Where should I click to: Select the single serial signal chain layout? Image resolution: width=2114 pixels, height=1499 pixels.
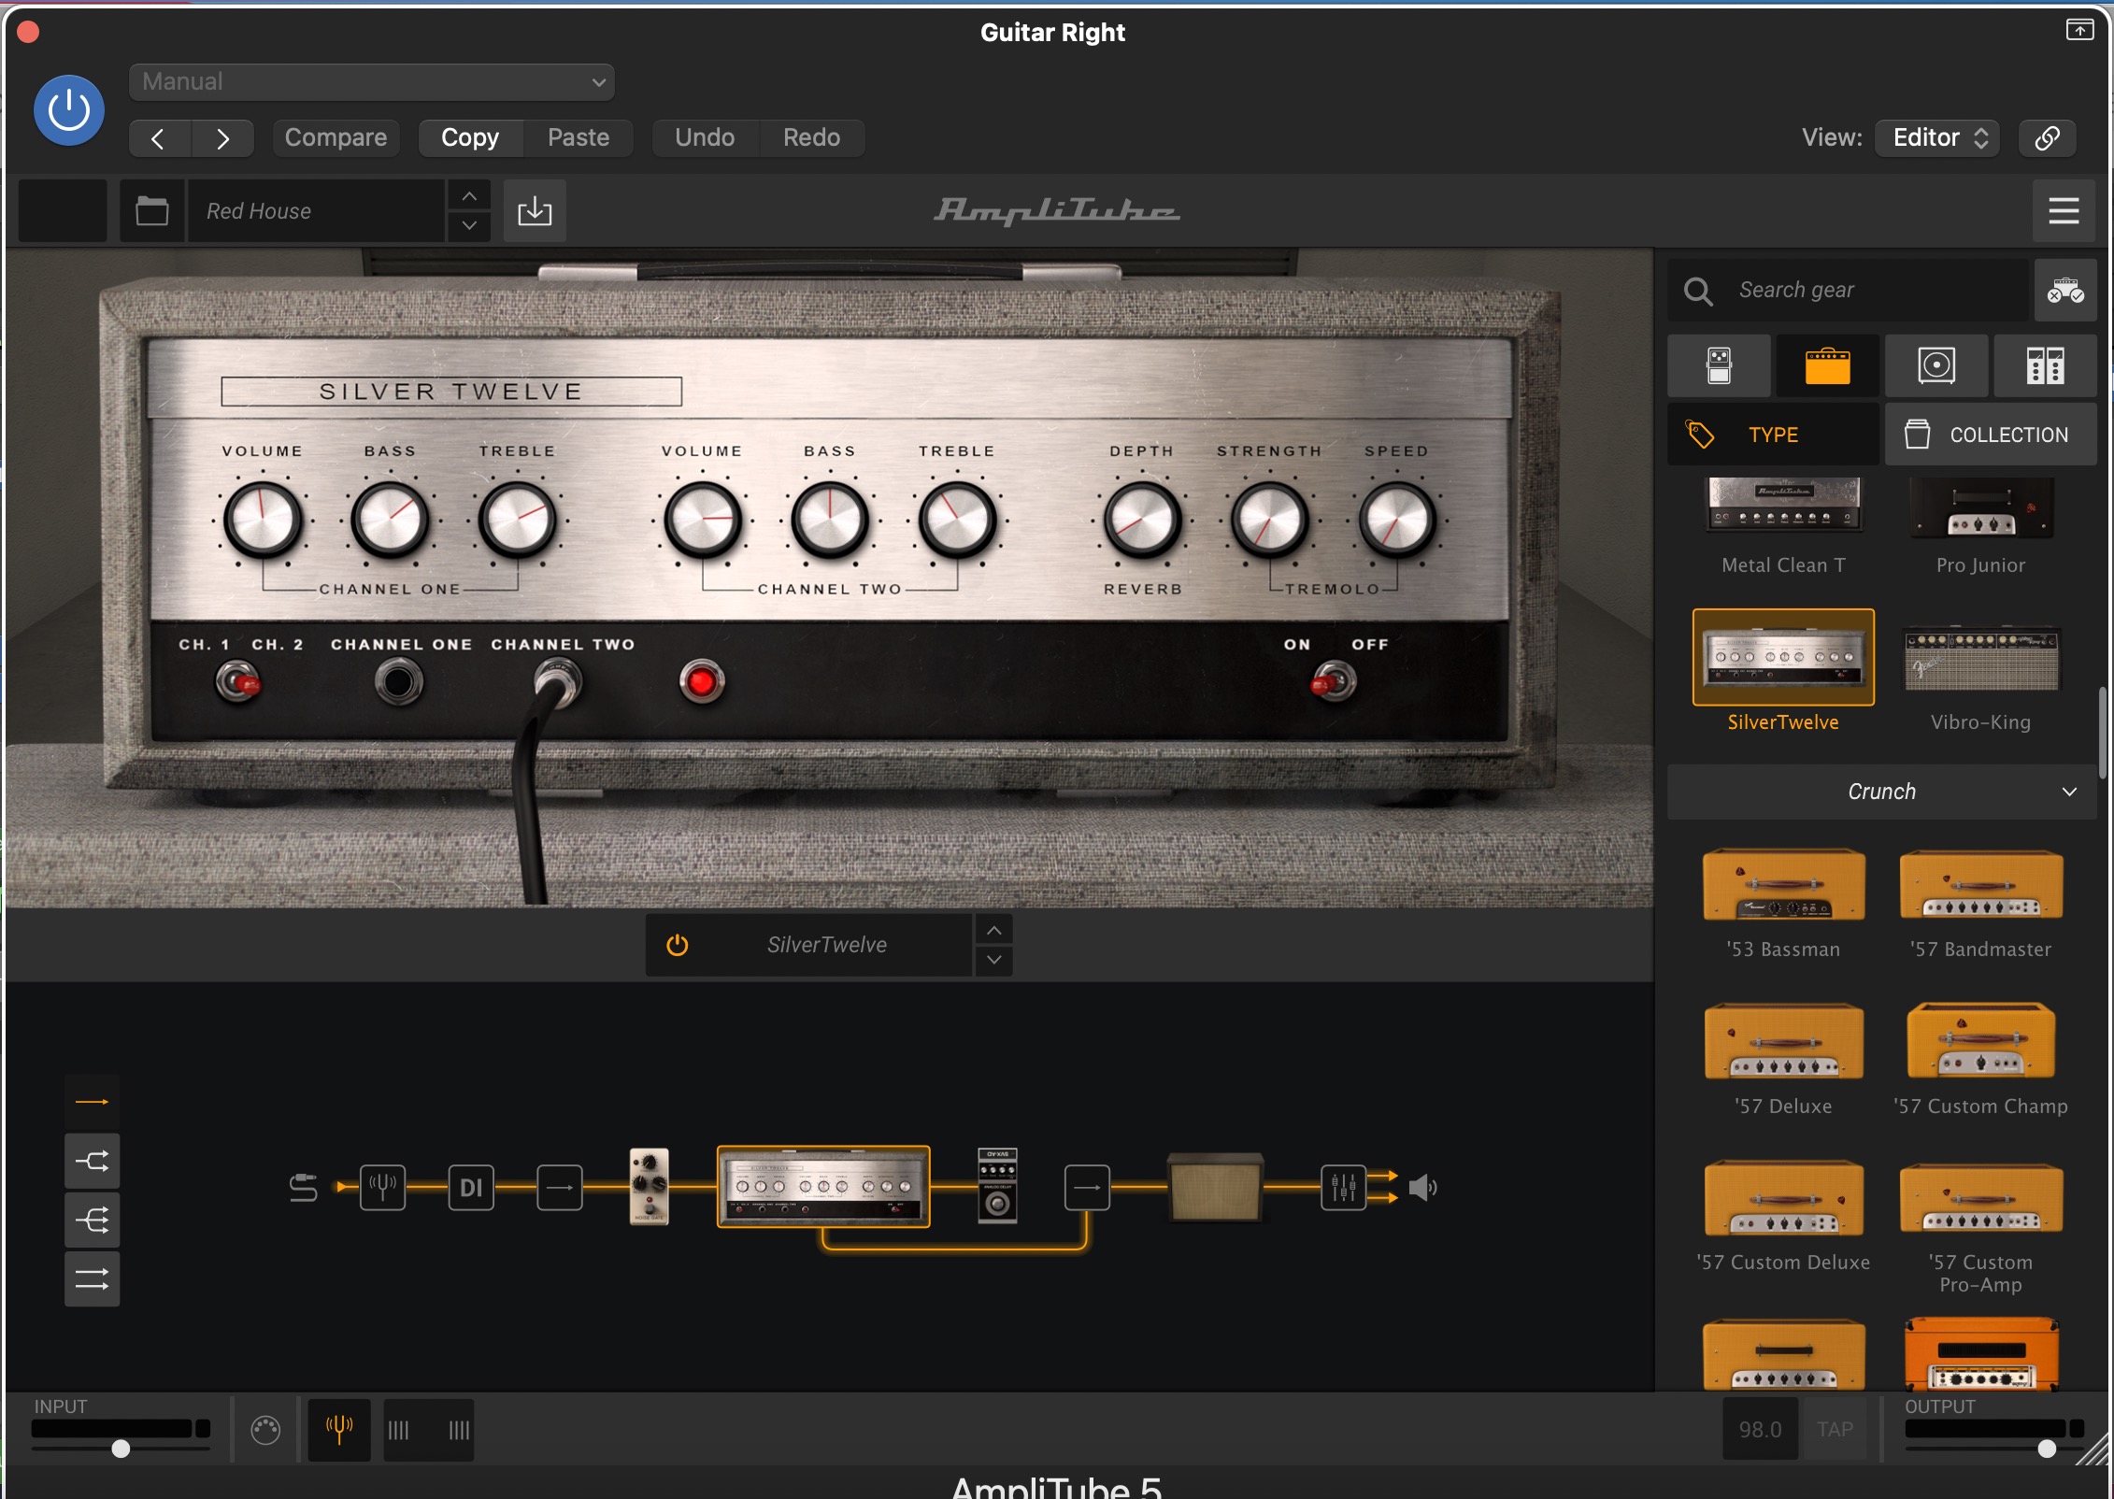click(x=92, y=1103)
